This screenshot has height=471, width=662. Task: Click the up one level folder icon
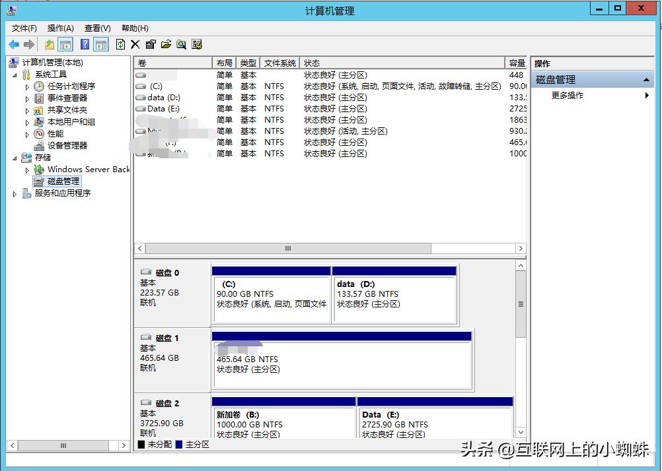coord(49,44)
